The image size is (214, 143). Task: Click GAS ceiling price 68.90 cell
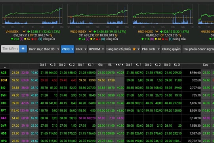[x=25, y=118]
